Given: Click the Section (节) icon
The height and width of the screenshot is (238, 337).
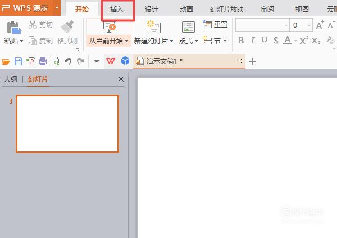Looking at the screenshot, I should tap(207, 41).
